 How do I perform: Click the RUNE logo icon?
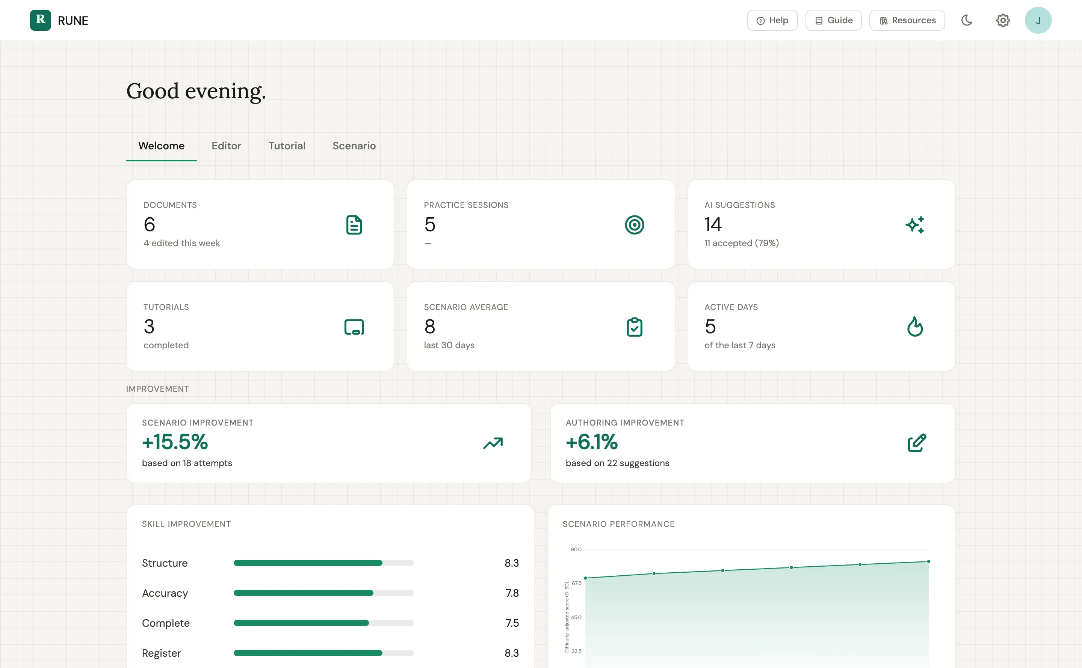point(40,20)
